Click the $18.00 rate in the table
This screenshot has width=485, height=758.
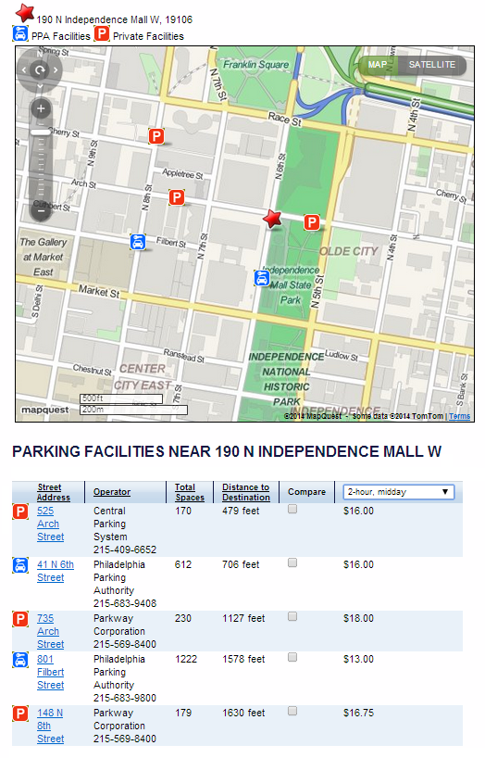point(358,618)
